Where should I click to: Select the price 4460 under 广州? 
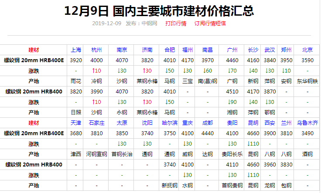click(x=232, y=60)
